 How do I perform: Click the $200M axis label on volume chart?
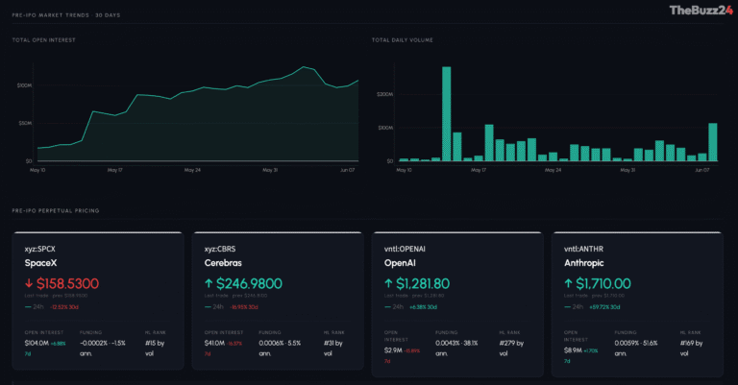pyautogui.click(x=384, y=94)
